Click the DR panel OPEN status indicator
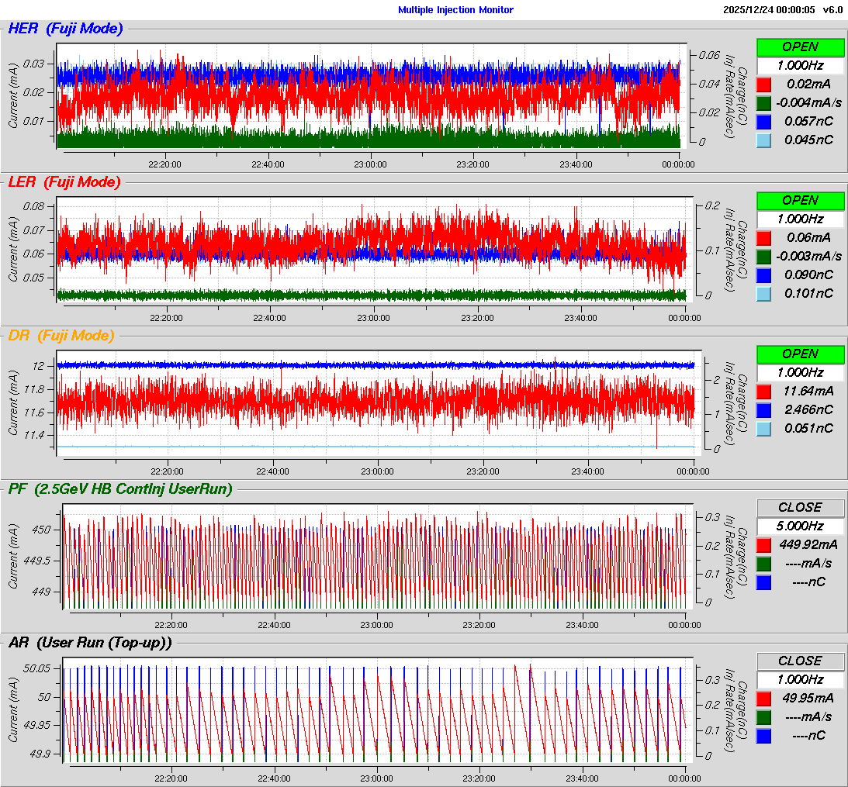The width and height of the screenshot is (848, 787). [x=800, y=354]
